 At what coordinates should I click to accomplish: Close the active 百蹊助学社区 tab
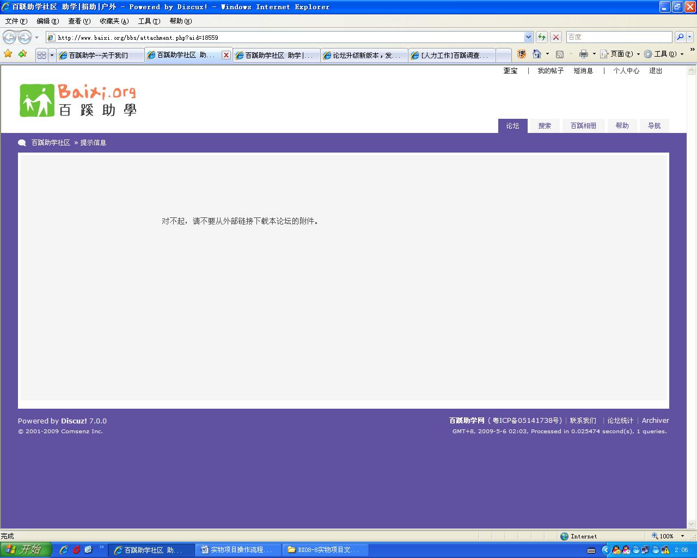[226, 55]
